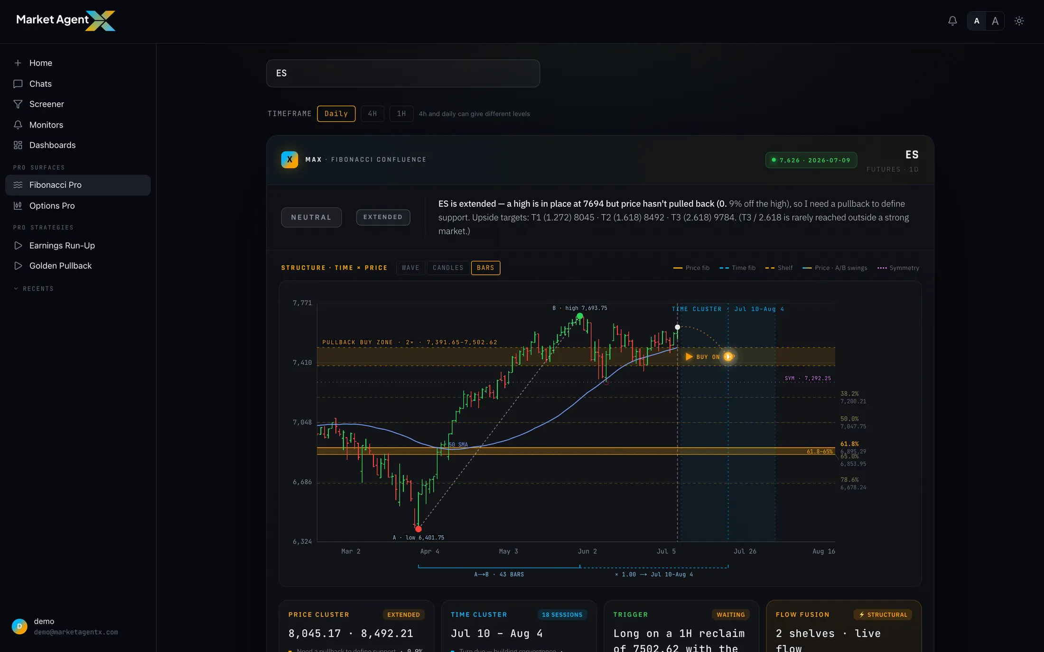Click the A→B 43 BARS label

coord(499,575)
